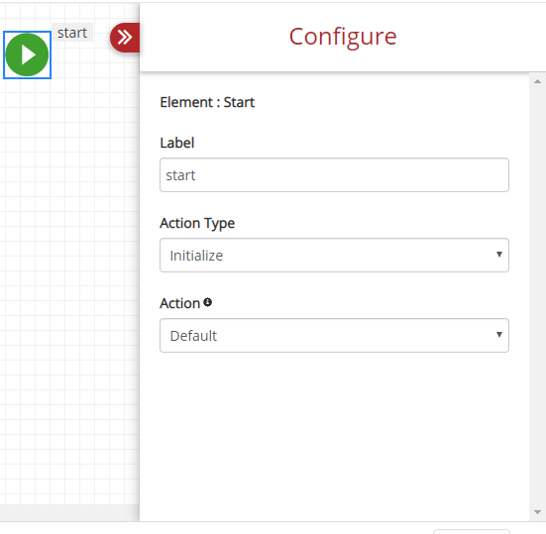Open the Action dropdown showing Default

[334, 335]
